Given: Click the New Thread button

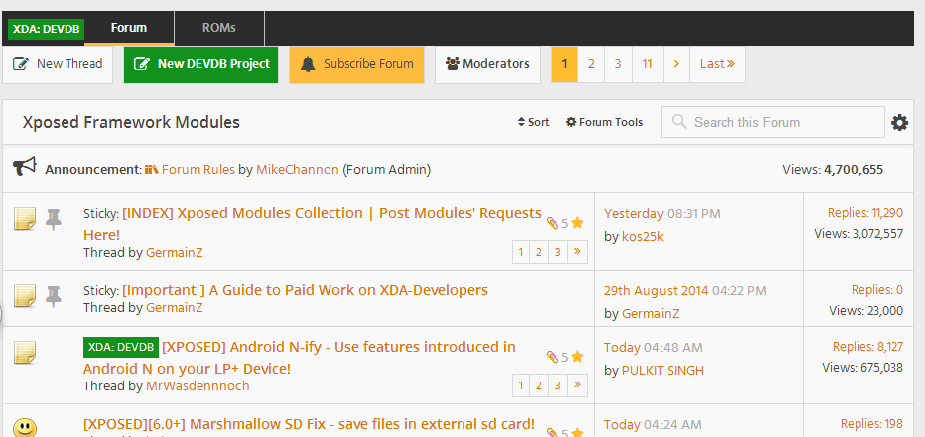Looking at the screenshot, I should (58, 64).
